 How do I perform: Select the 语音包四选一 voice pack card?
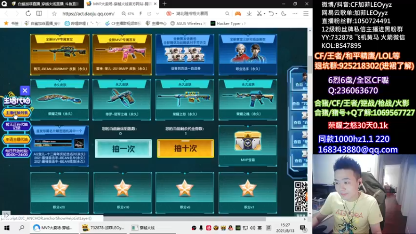click(x=185, y=54)
